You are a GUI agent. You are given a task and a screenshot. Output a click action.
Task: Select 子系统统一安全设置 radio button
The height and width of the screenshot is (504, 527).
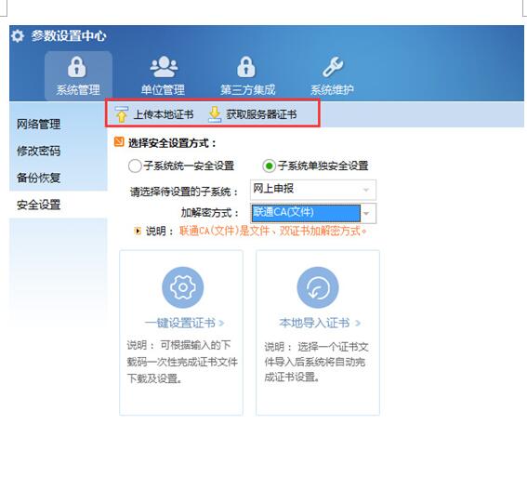tap(135, 166)
